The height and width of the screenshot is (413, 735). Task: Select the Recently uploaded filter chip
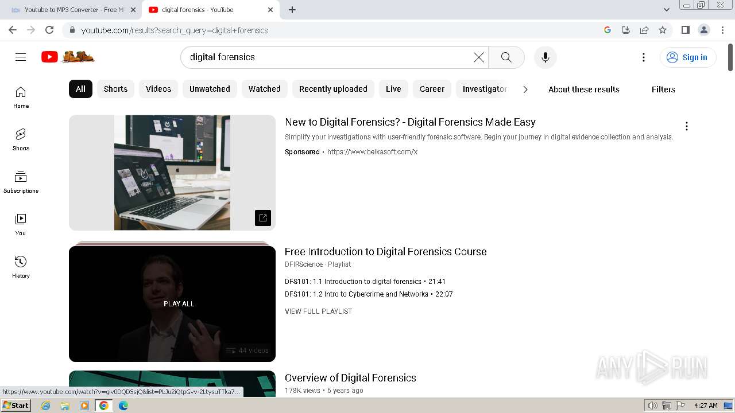(333, 89)
